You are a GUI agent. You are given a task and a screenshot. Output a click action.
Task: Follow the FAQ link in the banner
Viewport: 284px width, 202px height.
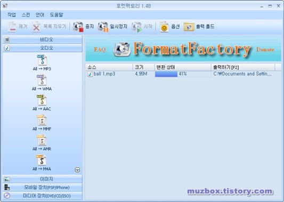point(100,50)
